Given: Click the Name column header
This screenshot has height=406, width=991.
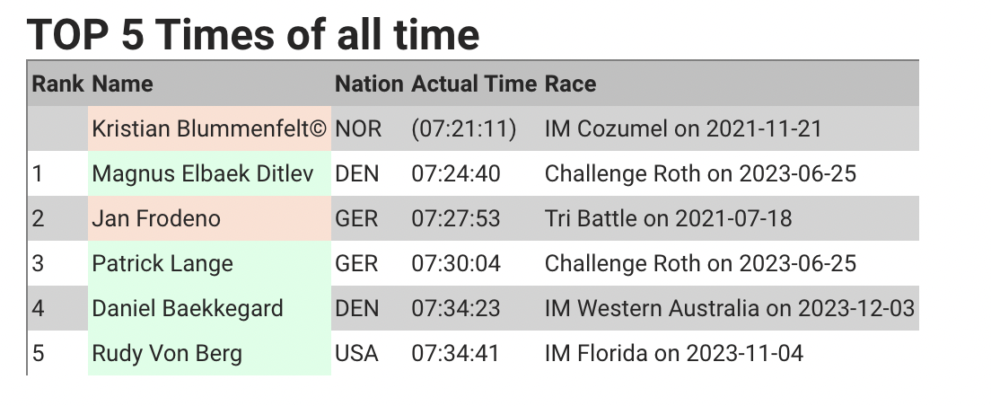Looking at the screenshot, I should [123, 84].
